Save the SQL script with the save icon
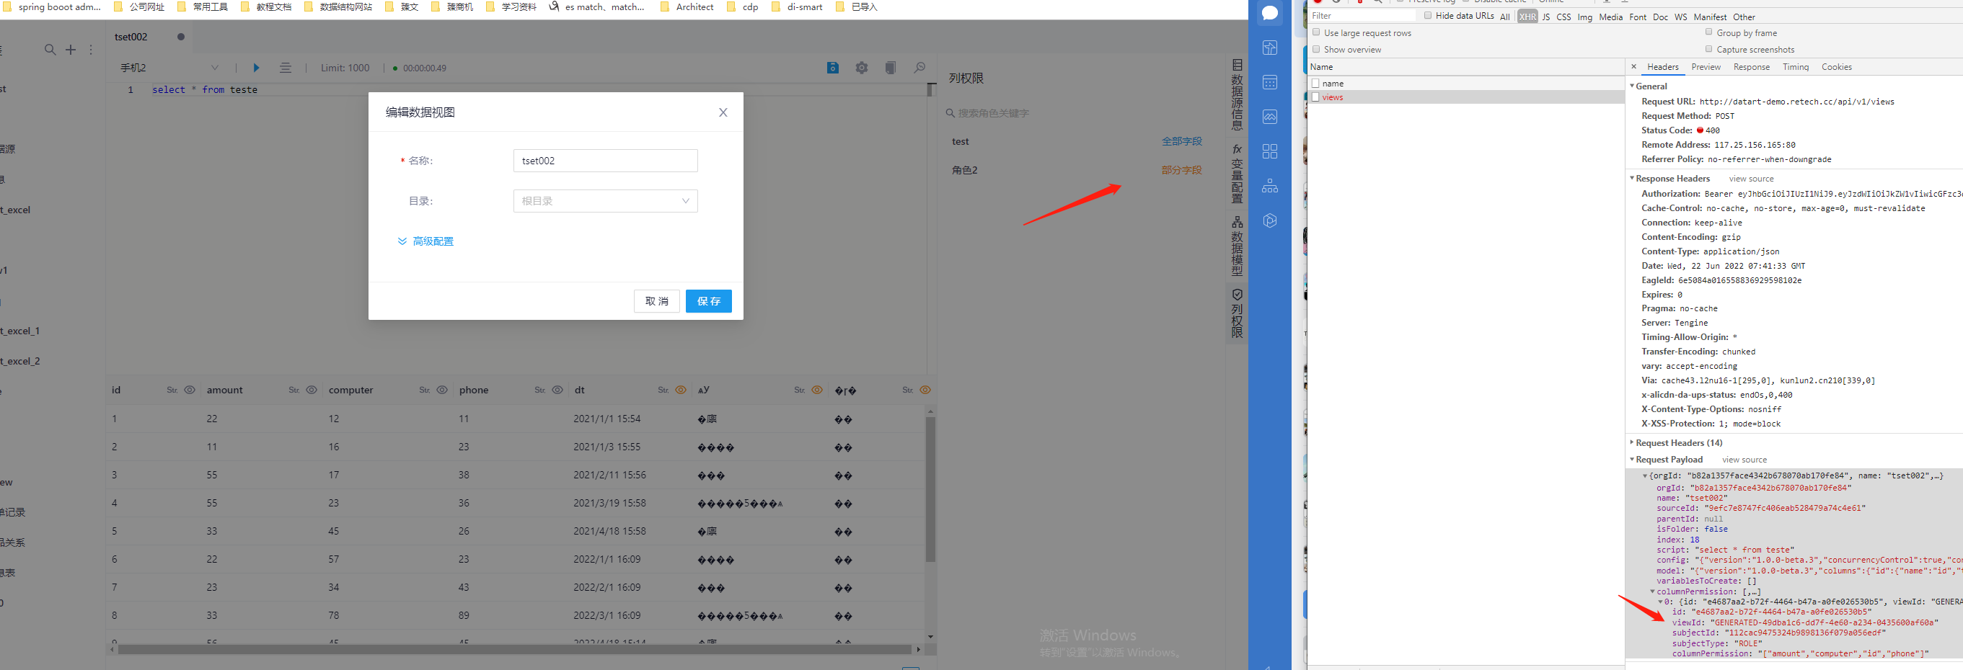 833,68
